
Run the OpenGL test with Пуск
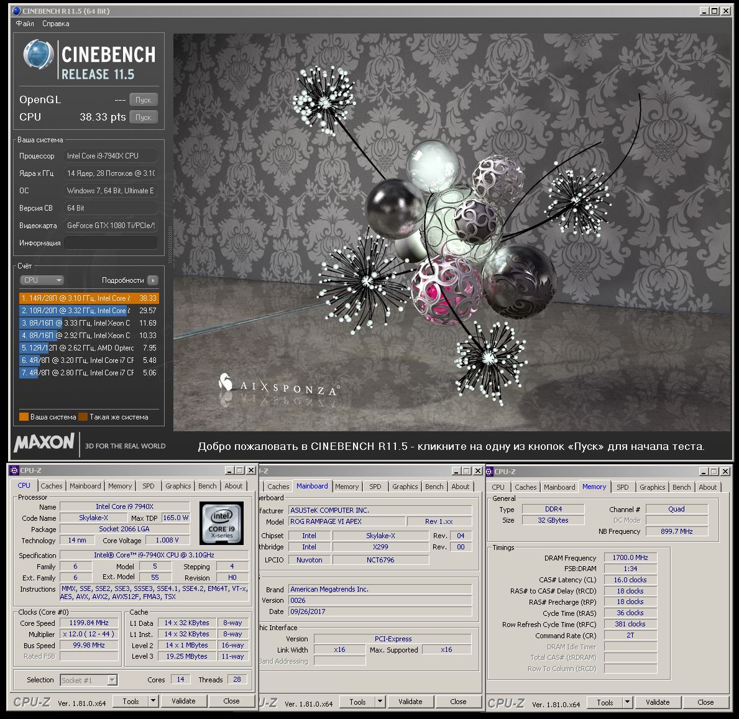point(144,100)
